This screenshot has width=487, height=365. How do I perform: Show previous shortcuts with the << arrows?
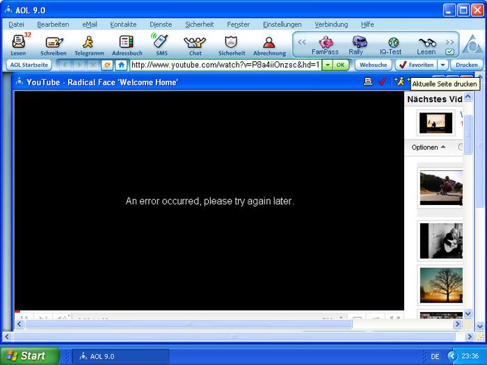point(301,42)
